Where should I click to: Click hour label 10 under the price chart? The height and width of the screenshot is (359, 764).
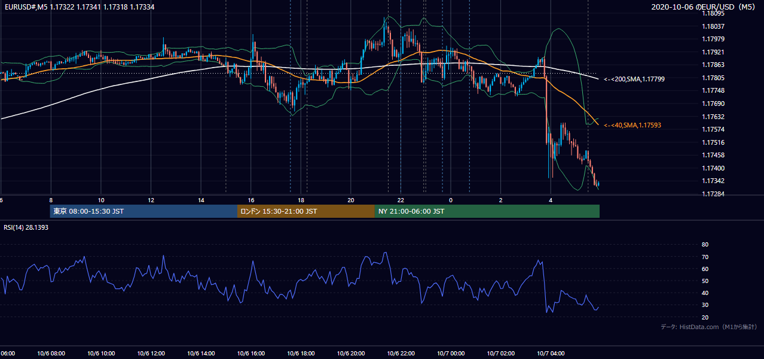(101, 200)
